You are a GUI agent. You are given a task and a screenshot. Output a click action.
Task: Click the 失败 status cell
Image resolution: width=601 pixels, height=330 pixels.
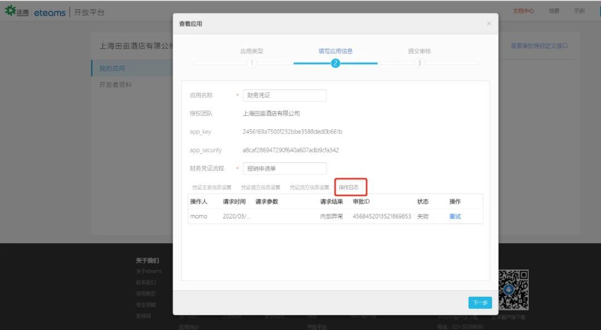pos(423,216)
